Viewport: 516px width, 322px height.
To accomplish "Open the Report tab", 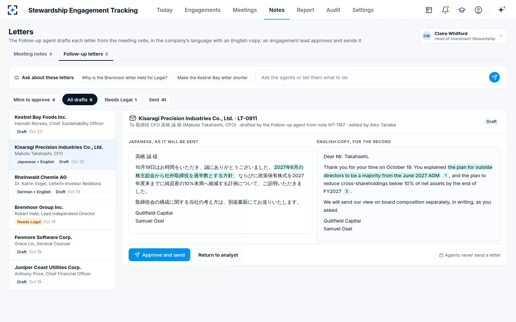I will click(305, 10).
